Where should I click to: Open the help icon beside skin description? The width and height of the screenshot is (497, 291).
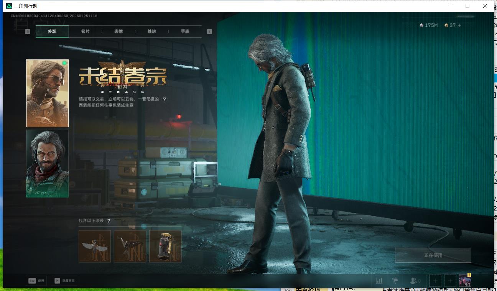pos(165,99)
